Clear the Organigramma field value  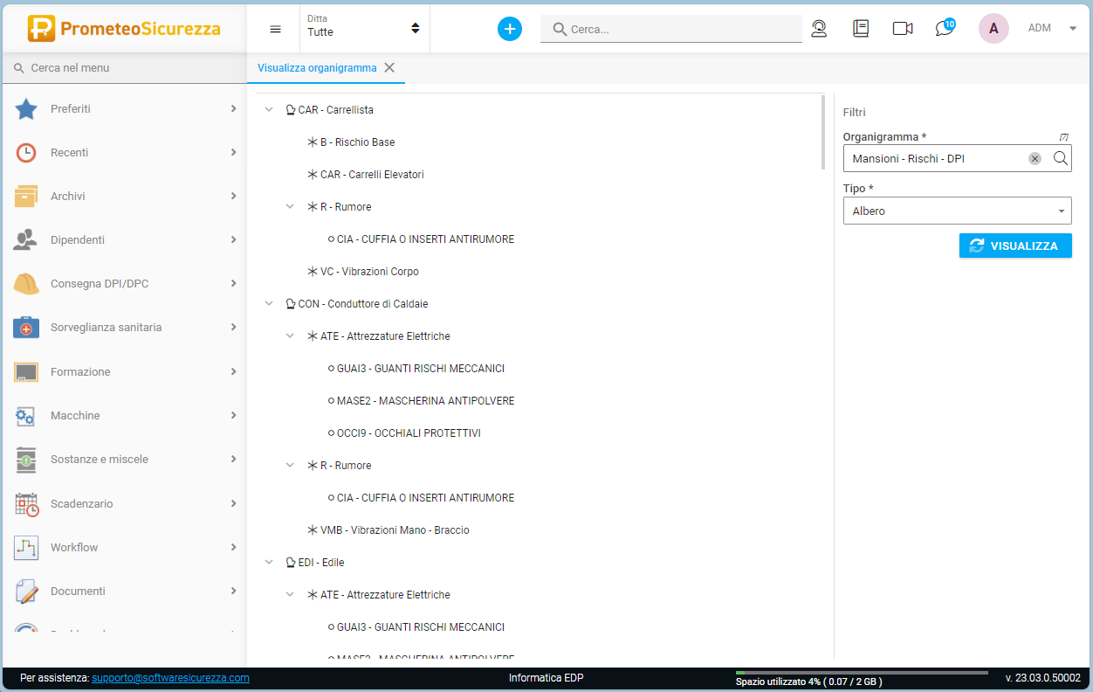coord(1035,158)
